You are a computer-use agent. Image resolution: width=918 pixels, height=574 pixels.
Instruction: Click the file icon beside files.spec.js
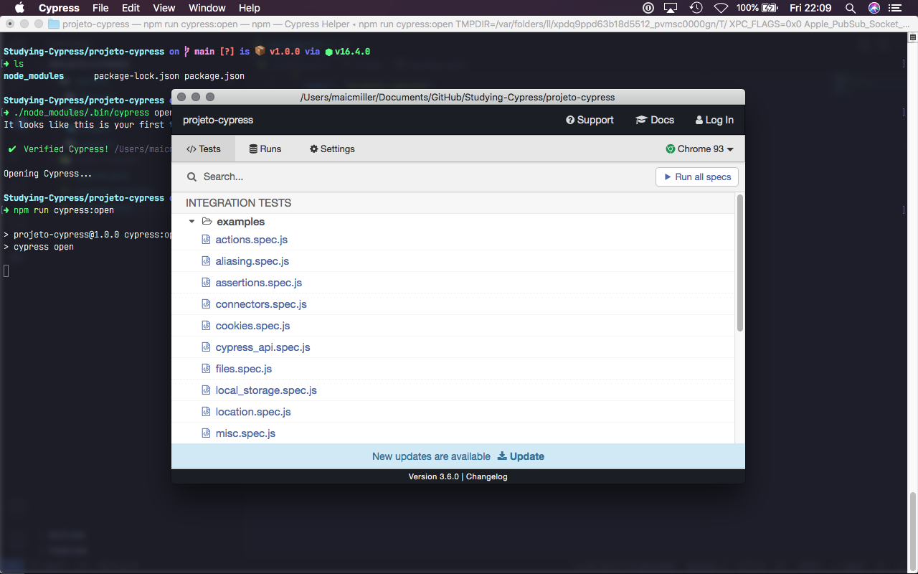point(206,369)
